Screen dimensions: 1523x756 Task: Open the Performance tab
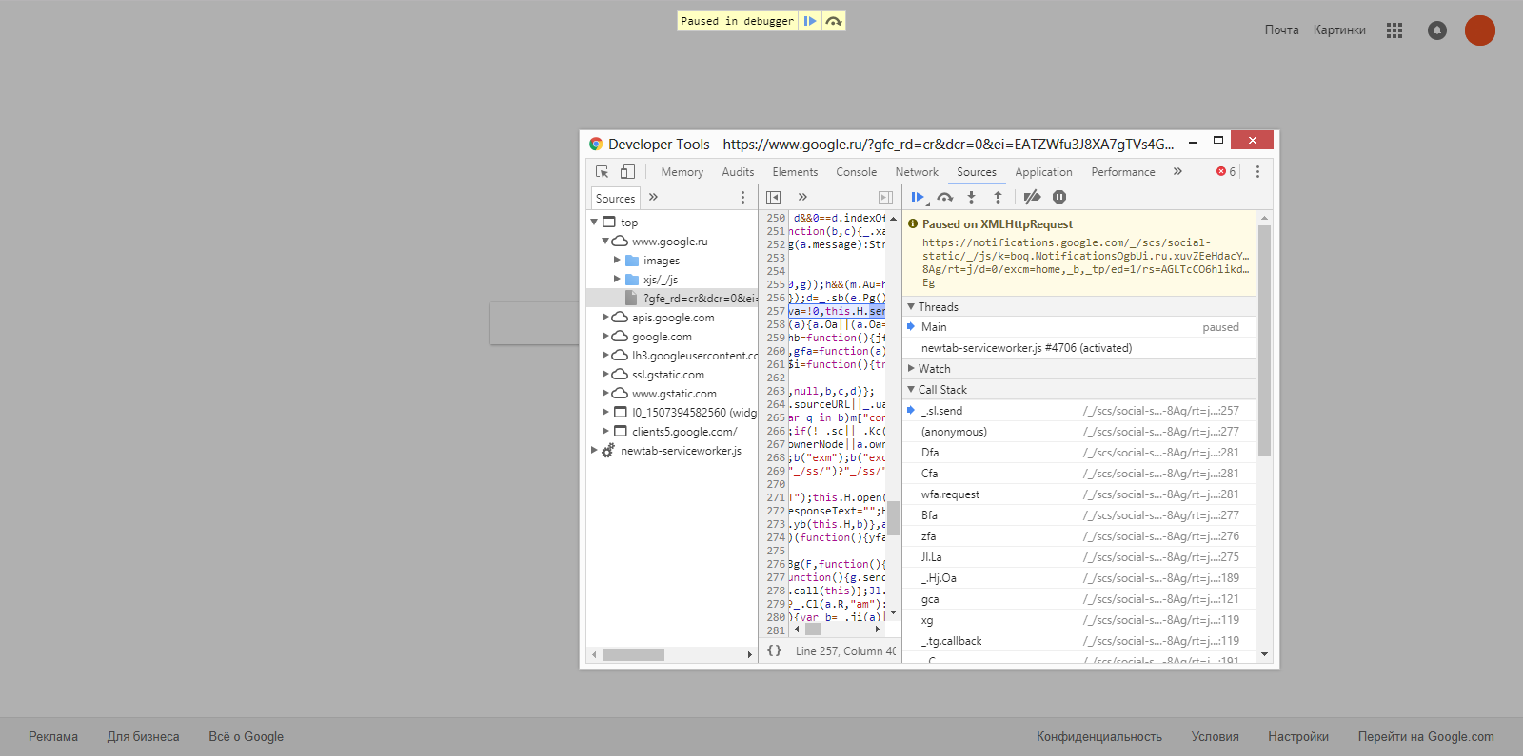pyautogui.click(x=1123, y=172)
